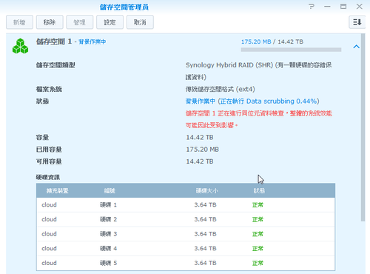Close the 儲存空間管理員 window
Image resolution: width=370 pixels, height=274 pixels.
coord(359,7)
